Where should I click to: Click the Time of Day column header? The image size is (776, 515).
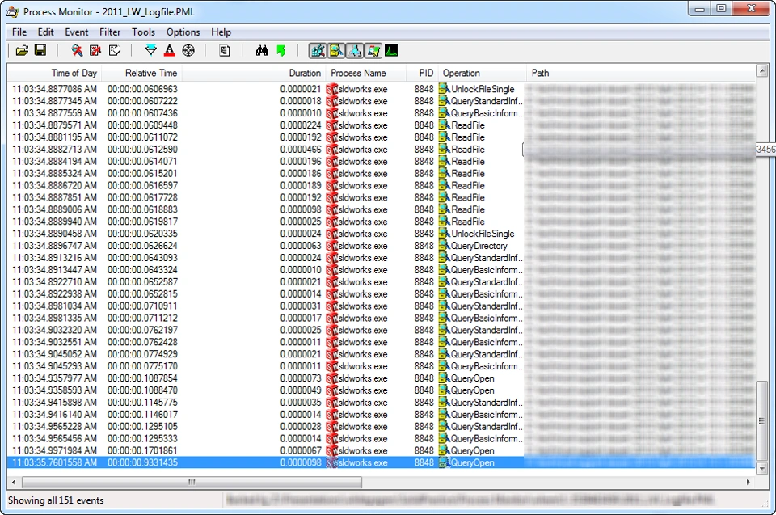(54, 74)
